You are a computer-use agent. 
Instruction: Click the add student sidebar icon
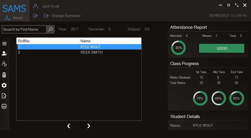tap(4, 53)
